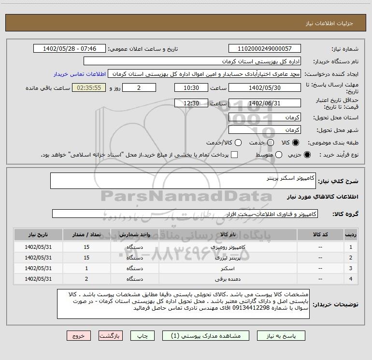This screenshot has width=372, height=360.
Task: Click the response deadline date 1402/05/30
Action: coord(265,87)
